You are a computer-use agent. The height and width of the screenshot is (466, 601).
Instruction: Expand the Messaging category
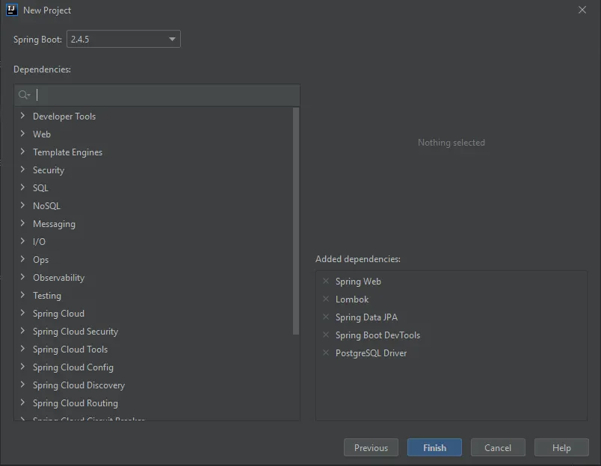(22, 223)
